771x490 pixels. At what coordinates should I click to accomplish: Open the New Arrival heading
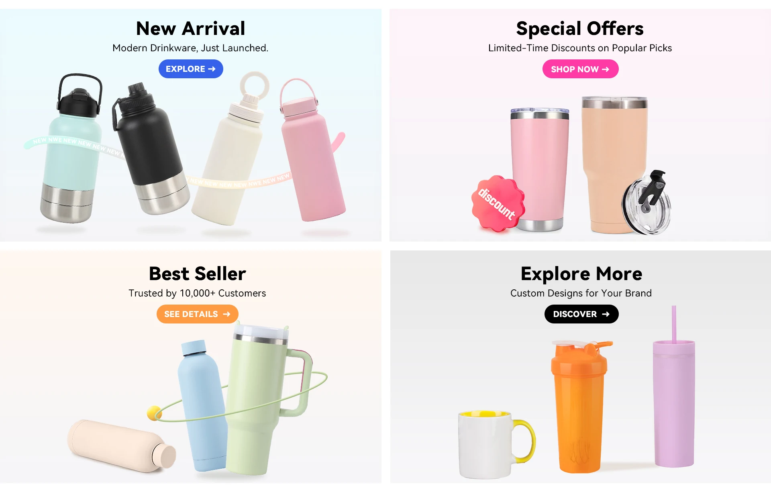(x=191, y=28)
